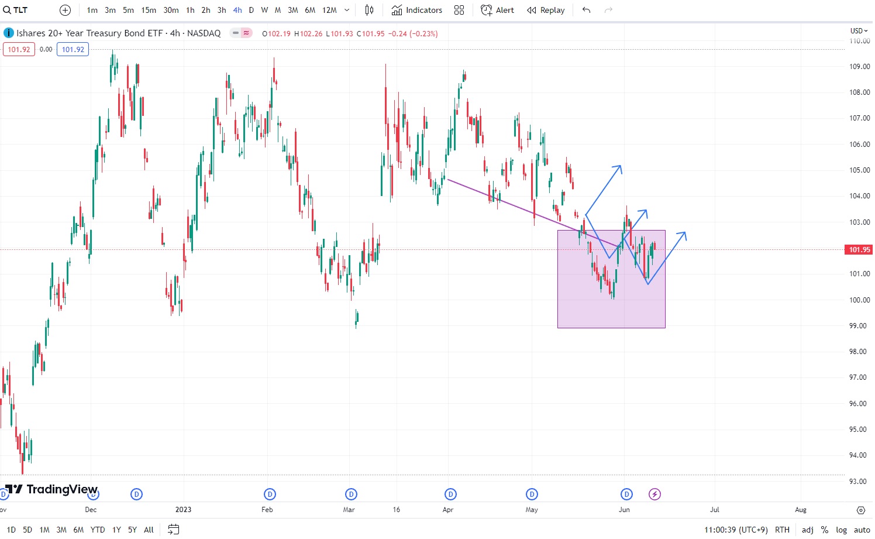Click the red 101.92 sell price button
Screen dimensions: 875x539
click(x=19, y=49)
